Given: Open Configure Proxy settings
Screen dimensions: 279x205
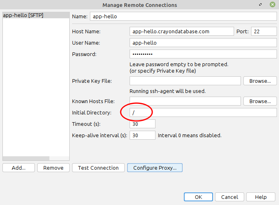Looking at the screenshot, I should pos(155,168).
